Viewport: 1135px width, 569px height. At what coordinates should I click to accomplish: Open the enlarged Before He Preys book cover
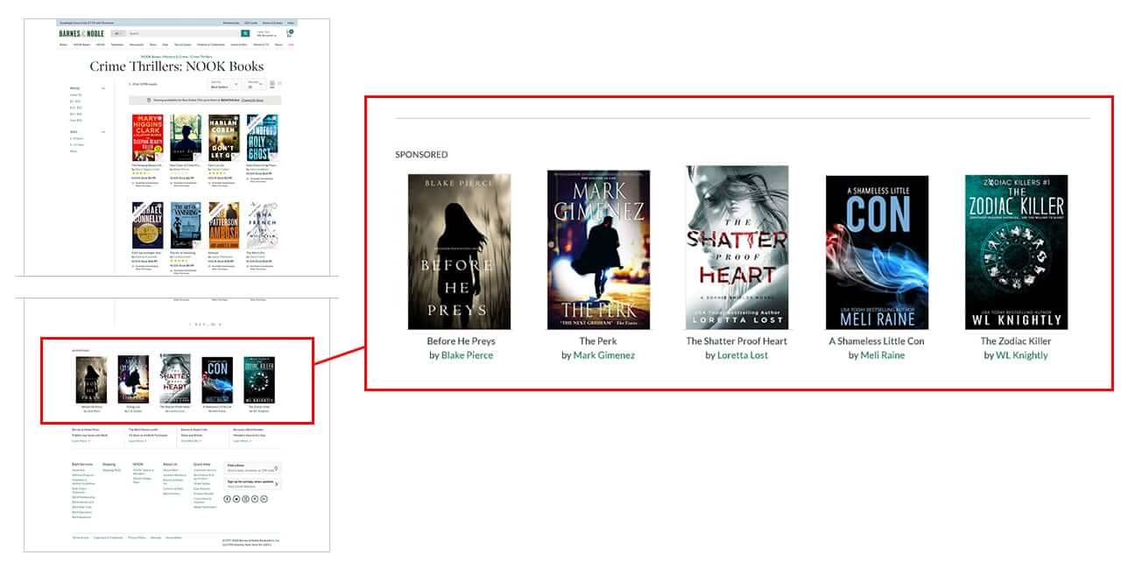[x=459, y=251]
